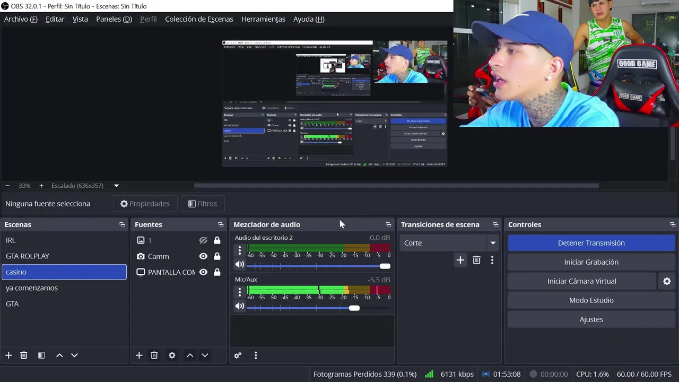Undock the Mezclador de audio panel

click(x=388, y=224)
